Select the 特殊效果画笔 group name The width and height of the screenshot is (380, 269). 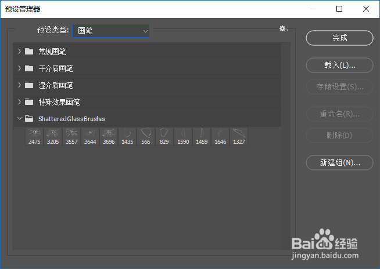coord(59,102)
